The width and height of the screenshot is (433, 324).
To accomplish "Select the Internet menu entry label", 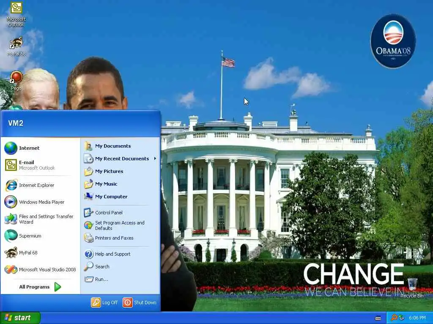I will (29, 148).
